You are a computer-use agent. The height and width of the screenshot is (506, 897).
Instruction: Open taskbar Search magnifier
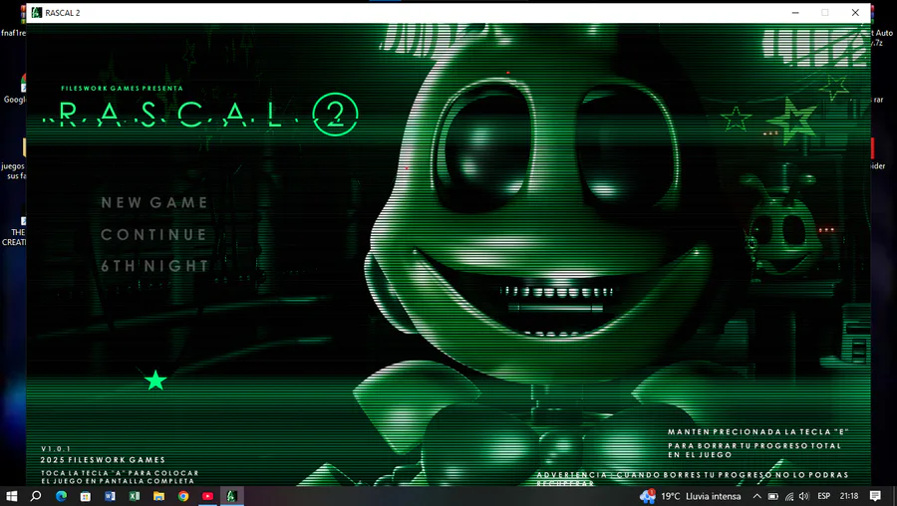click(36, 496)
